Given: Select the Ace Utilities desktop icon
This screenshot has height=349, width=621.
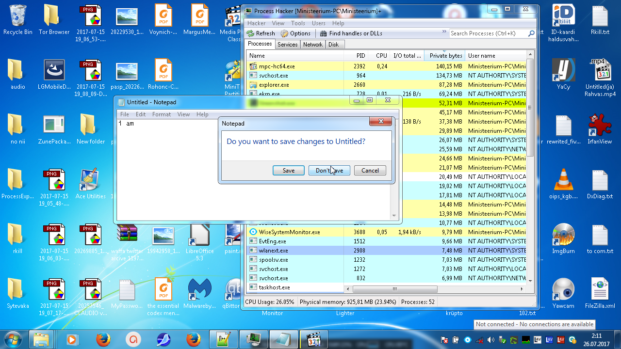Looking at the screenshot, I should (90, 184).
